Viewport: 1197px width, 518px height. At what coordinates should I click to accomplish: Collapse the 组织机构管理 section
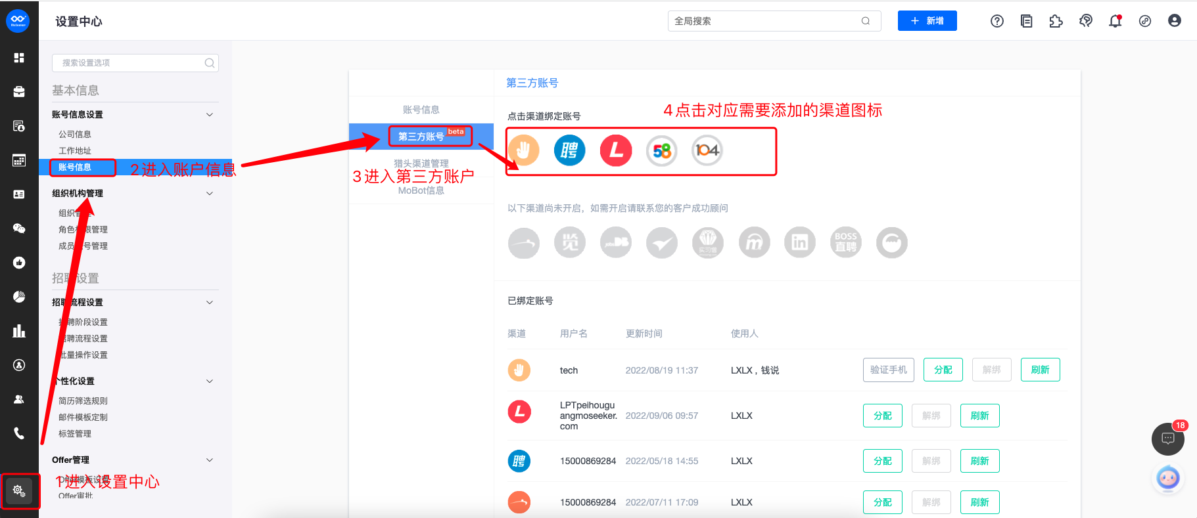210,193
